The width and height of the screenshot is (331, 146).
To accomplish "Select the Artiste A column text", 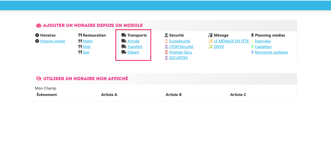I will [x=109, y=95].
